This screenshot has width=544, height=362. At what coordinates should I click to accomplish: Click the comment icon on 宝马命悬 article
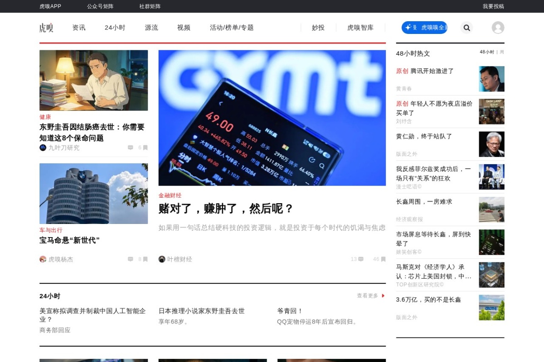click(x=131, y=259)
